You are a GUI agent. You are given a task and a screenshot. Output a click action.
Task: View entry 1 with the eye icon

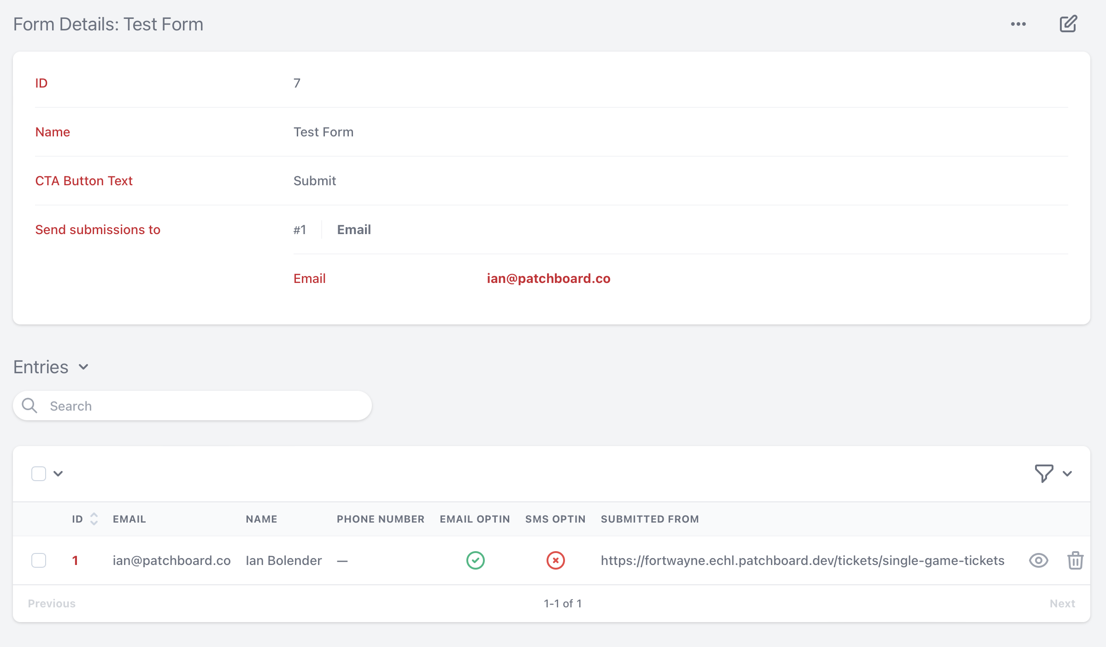[x=1039, y=560]
